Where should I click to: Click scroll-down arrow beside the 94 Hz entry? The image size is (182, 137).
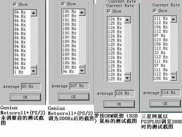tap(82, 71)
